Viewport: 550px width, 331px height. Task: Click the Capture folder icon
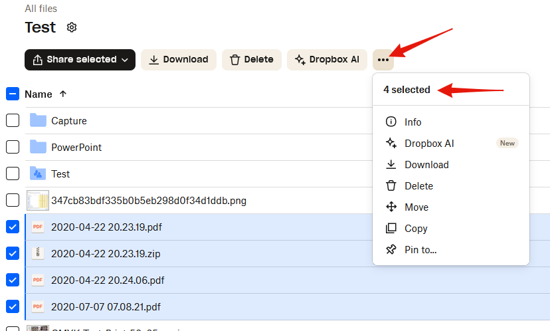click(x=38, y=120)
